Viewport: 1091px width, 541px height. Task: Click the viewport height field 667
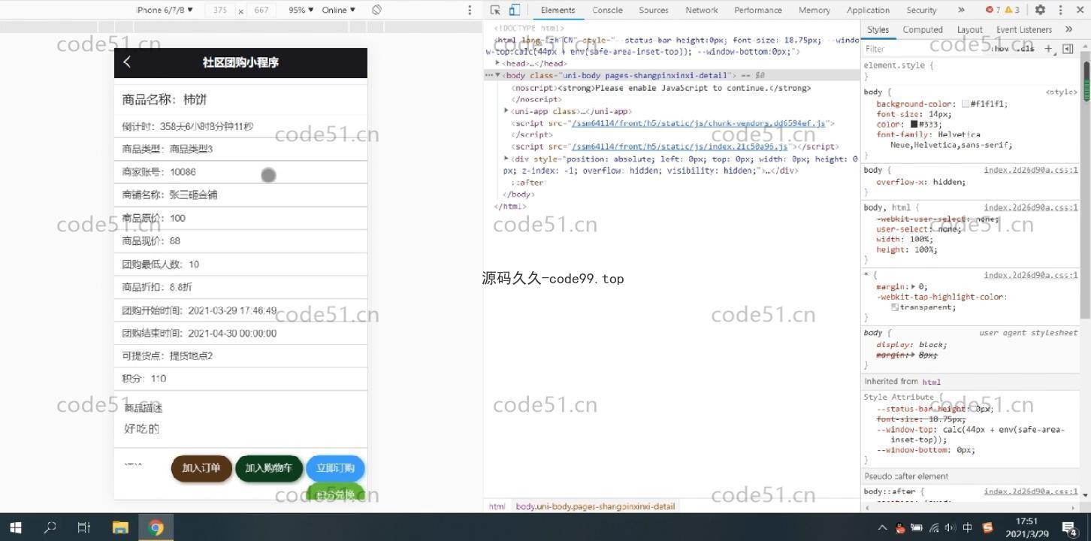[x=261, y=10]
